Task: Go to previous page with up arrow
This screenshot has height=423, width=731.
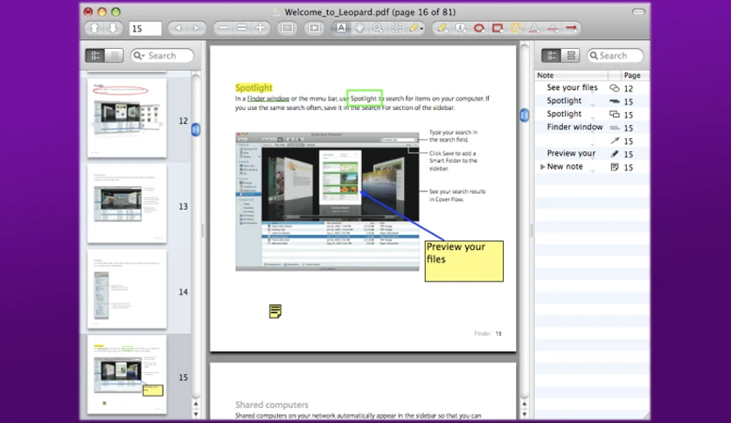Action: 94,29
